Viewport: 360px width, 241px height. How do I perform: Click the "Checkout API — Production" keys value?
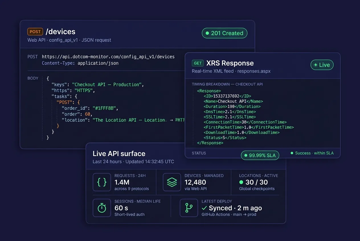click(x=107, y=85)
